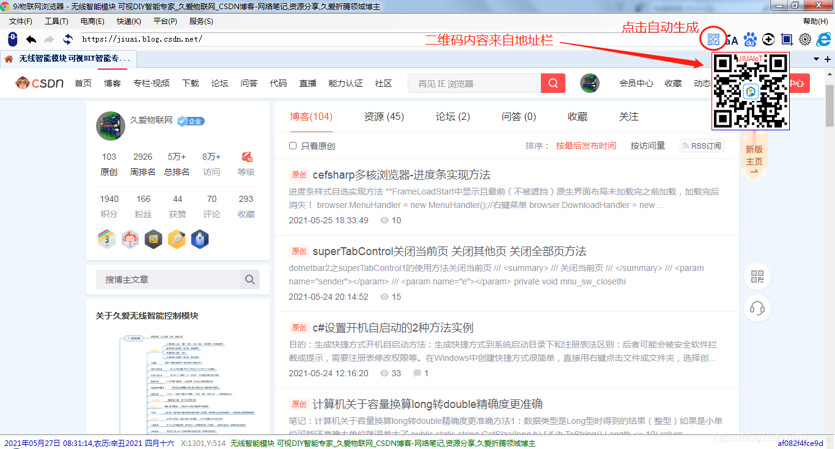Sort posts by 按访问量

(x=648, y=146)
